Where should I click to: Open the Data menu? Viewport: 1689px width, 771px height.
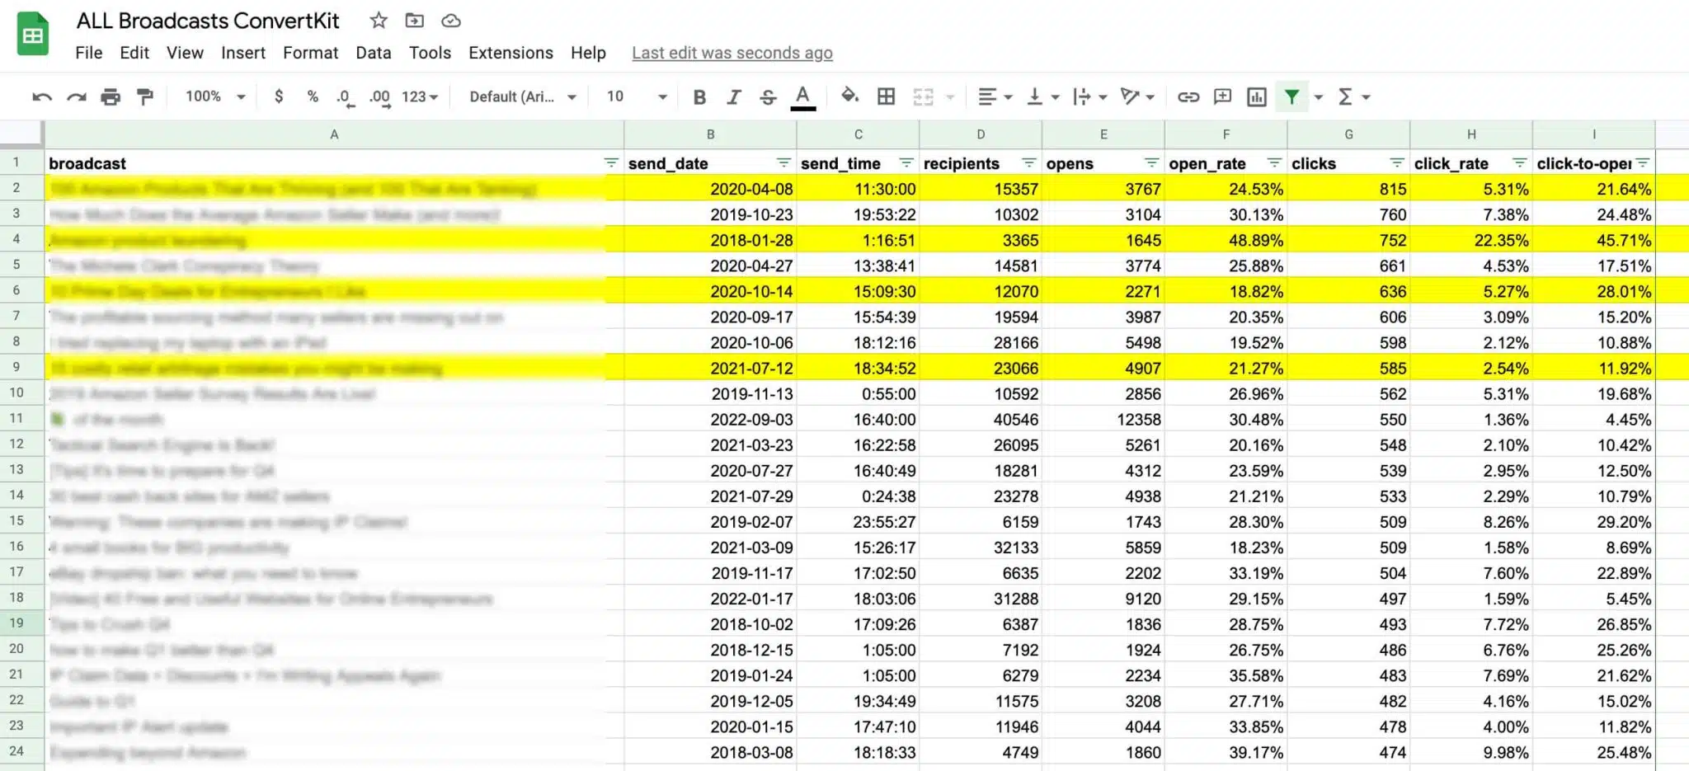tap(373, 53)
